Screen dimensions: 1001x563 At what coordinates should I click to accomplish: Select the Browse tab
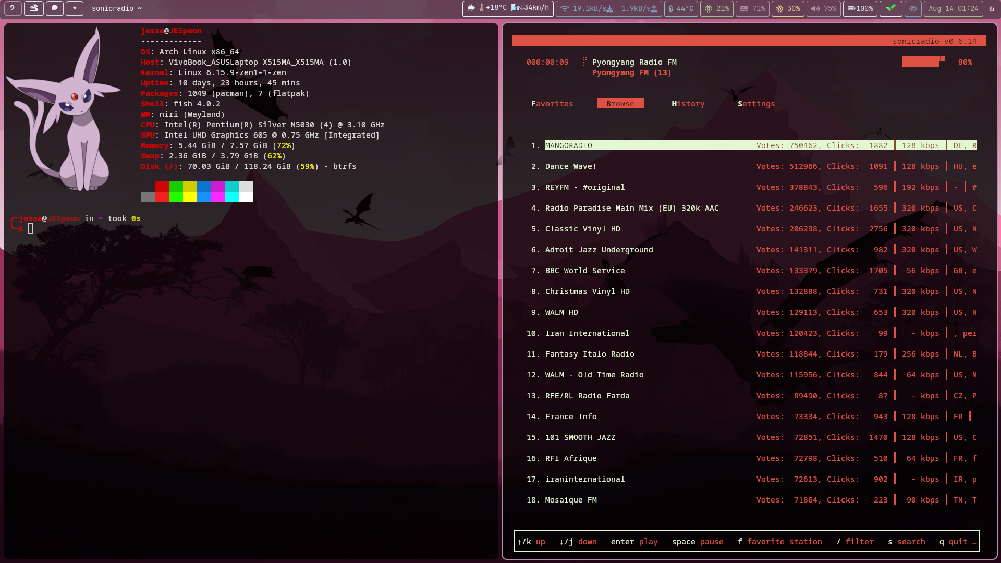620,104
